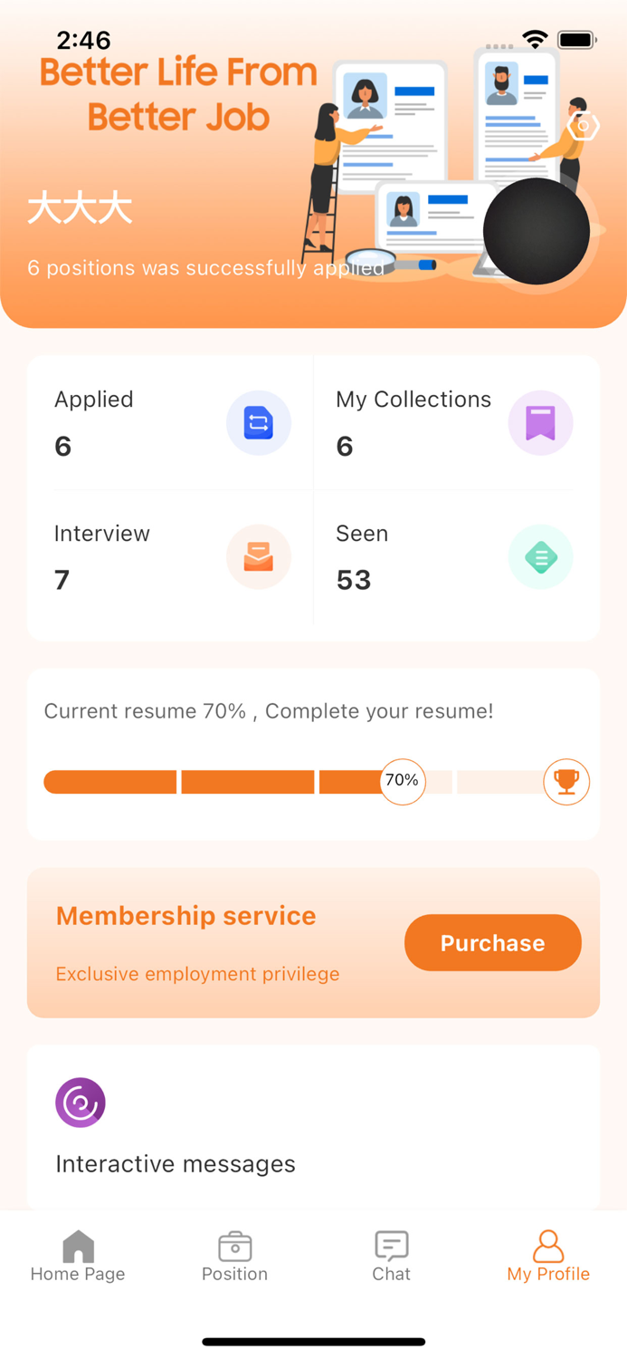Viewport: 627px width, 1359px height.
Task: Open the My Collections bookmark icon
Action: (540, 422)
